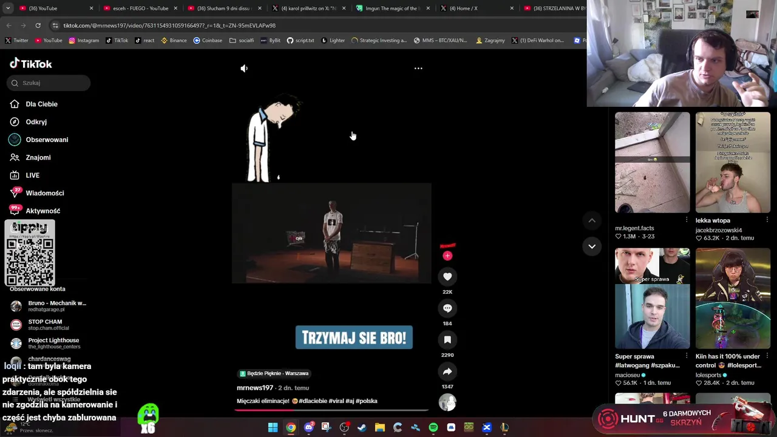This screenshot has height=437, width=777.
Task: Follow creator with red plus button
Action: point(447,256)
